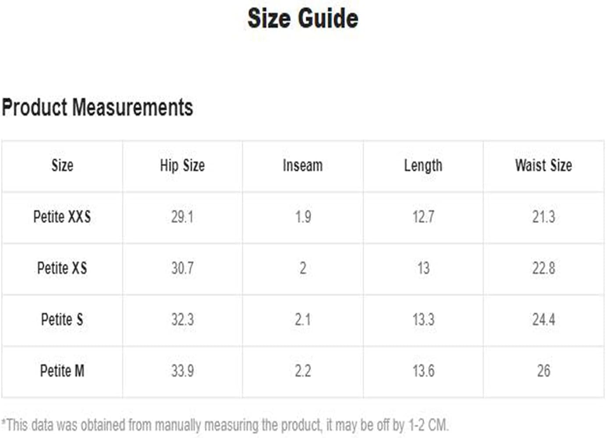Click the manual measurement disclaimer note
This screenshot has width=606, height=438.
click(225, 425)
